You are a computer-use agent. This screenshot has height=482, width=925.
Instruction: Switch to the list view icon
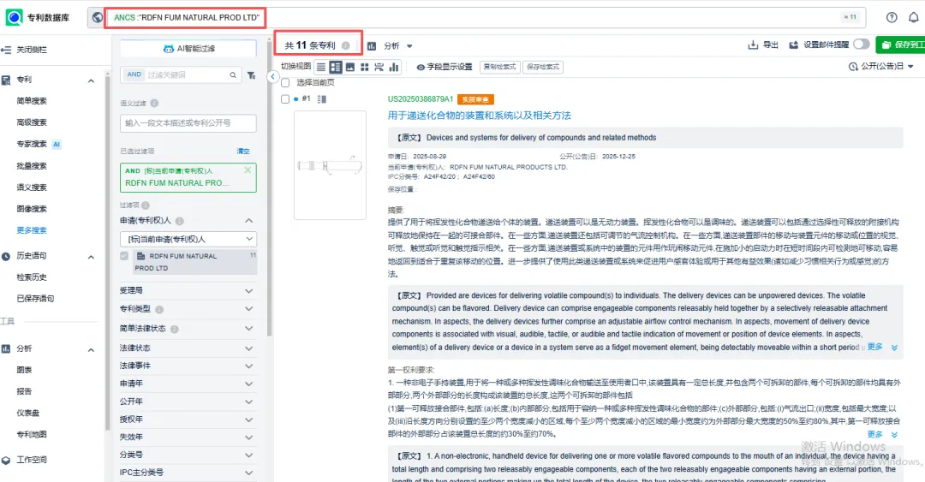coord(321,67)
